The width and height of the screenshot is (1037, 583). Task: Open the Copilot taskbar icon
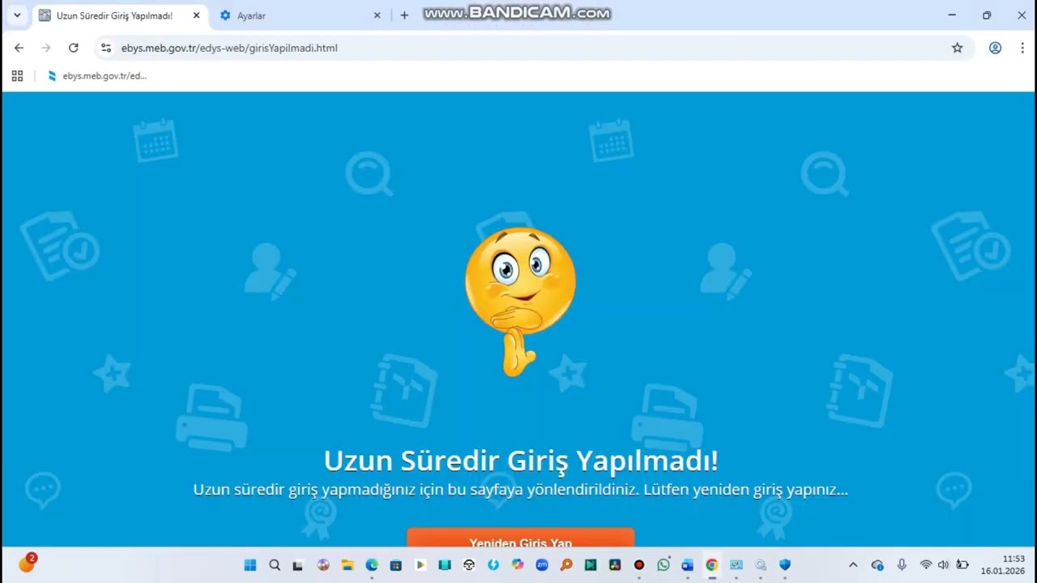(518, 565)
